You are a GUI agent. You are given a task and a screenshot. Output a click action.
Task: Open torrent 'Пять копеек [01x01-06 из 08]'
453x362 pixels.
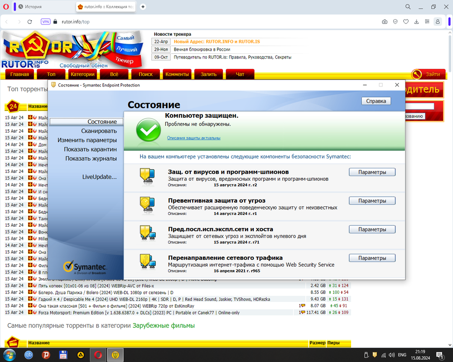(x=96, y=286)
